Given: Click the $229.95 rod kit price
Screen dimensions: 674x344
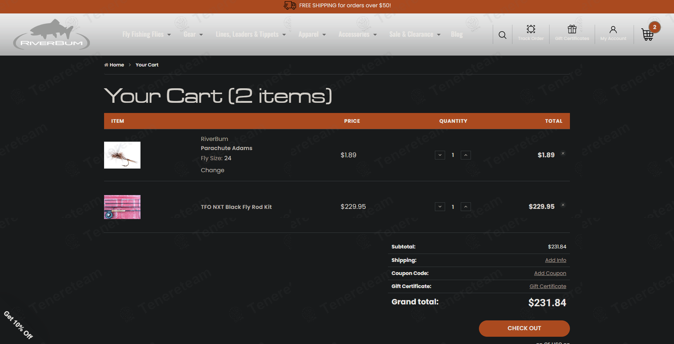Looking at the screenshot, I should click(x=353, y=207).
